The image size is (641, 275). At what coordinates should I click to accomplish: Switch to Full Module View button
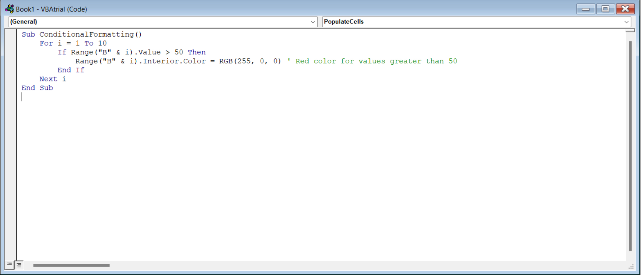coord(19,265)
